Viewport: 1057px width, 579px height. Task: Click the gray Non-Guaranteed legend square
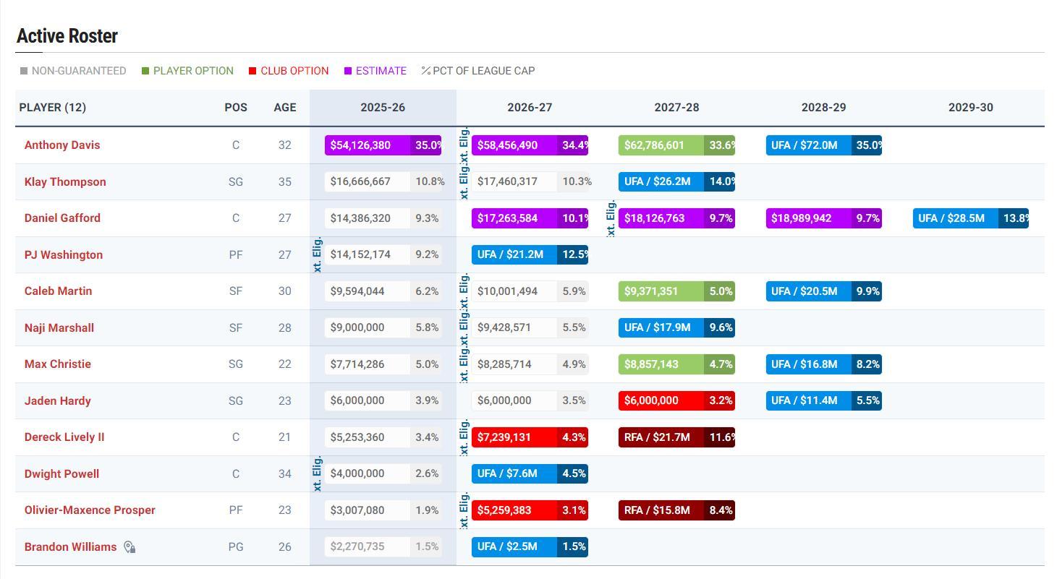coord(24,71)
